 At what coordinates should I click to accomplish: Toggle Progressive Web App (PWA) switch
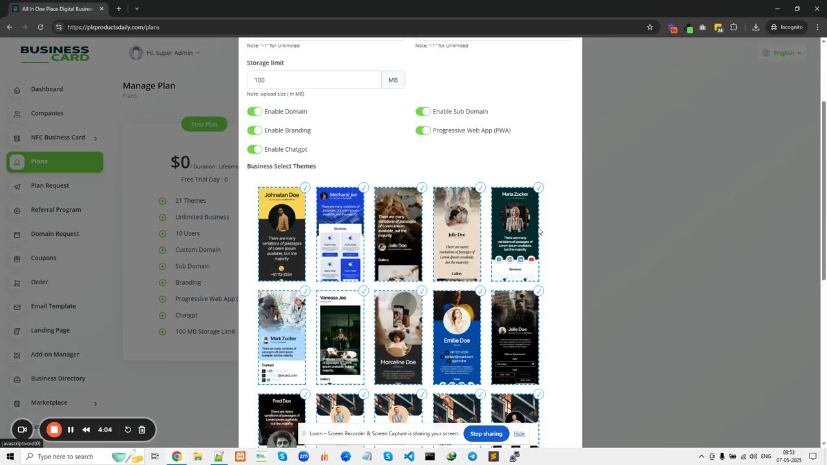coord(423,130)
